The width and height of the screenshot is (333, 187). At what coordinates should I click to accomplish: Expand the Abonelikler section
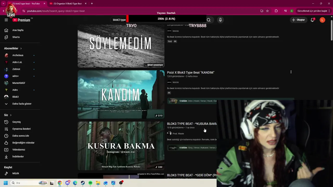tap(13, 48)
